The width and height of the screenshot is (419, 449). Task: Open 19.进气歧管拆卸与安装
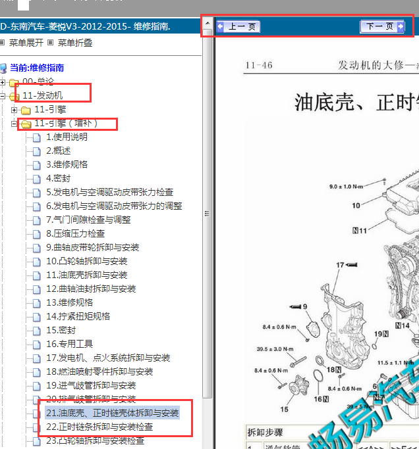(91, 385)
